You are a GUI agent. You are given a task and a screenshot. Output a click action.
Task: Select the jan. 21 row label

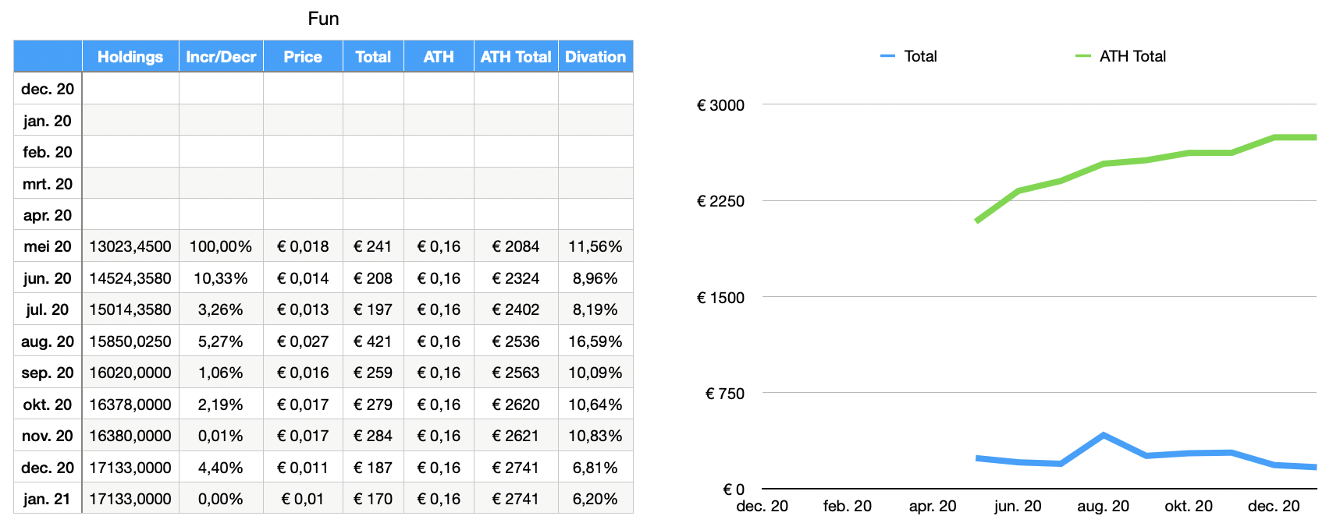point(48,499)
